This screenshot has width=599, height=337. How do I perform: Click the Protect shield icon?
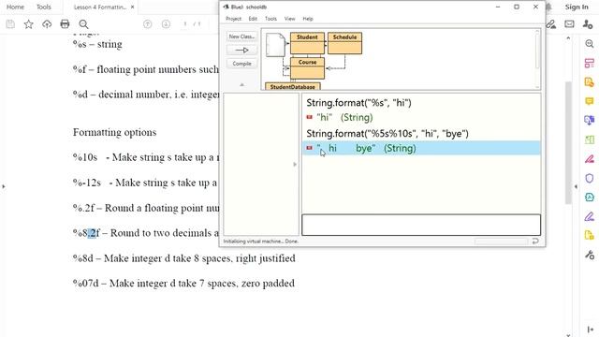coord(589,178)
